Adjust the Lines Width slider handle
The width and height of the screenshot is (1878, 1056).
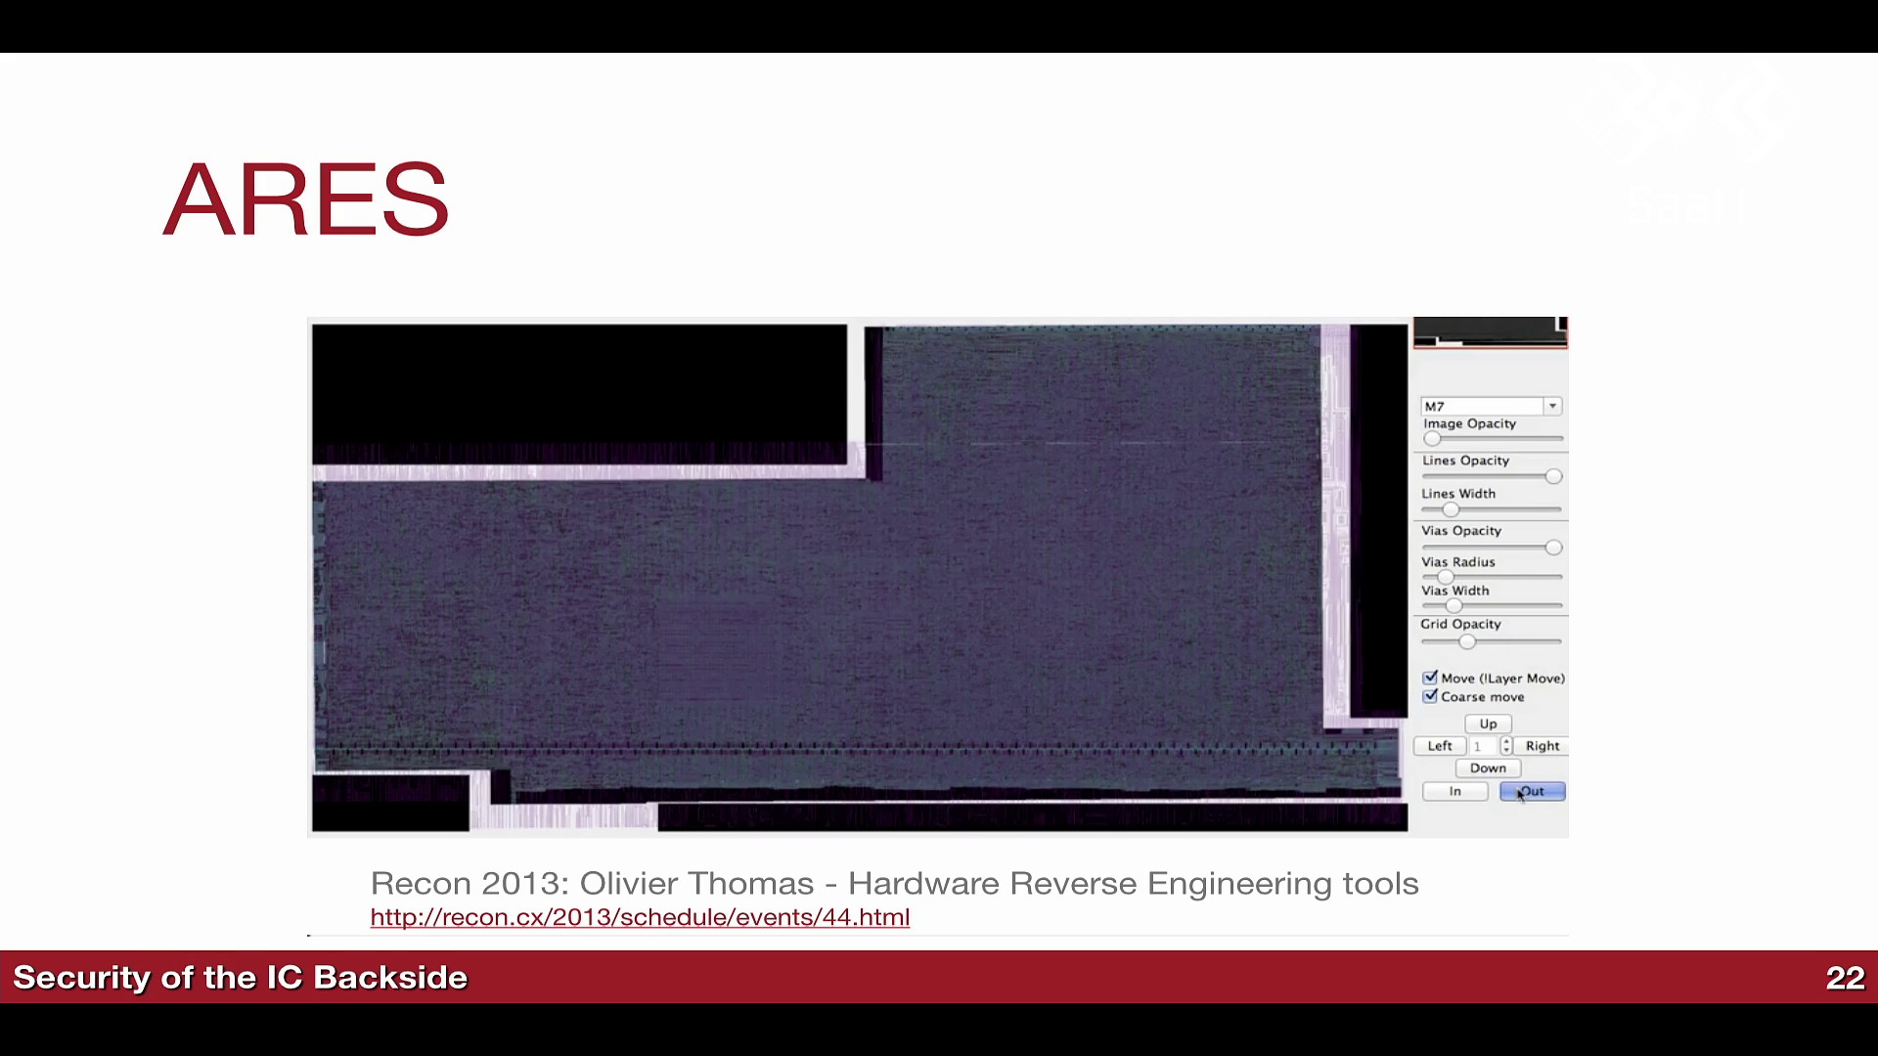click(x=1451, y=509)
